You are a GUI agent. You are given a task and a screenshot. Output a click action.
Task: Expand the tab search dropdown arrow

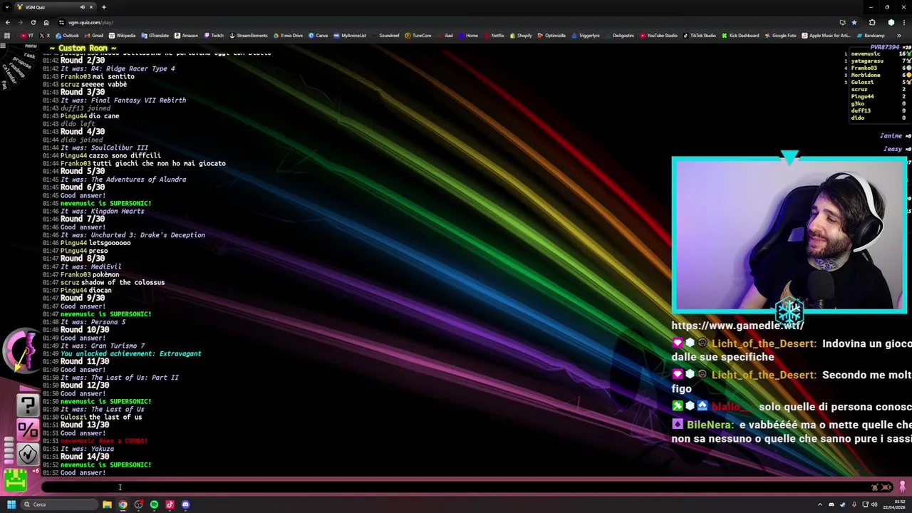[7, 7]
